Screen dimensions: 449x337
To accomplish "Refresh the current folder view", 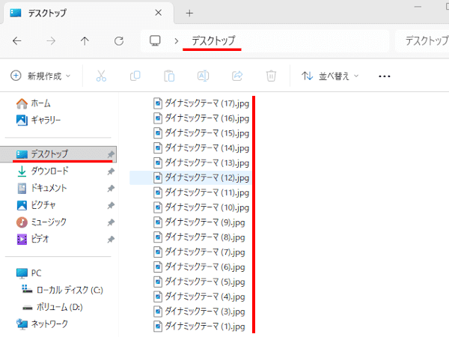I will coord(119,41).
